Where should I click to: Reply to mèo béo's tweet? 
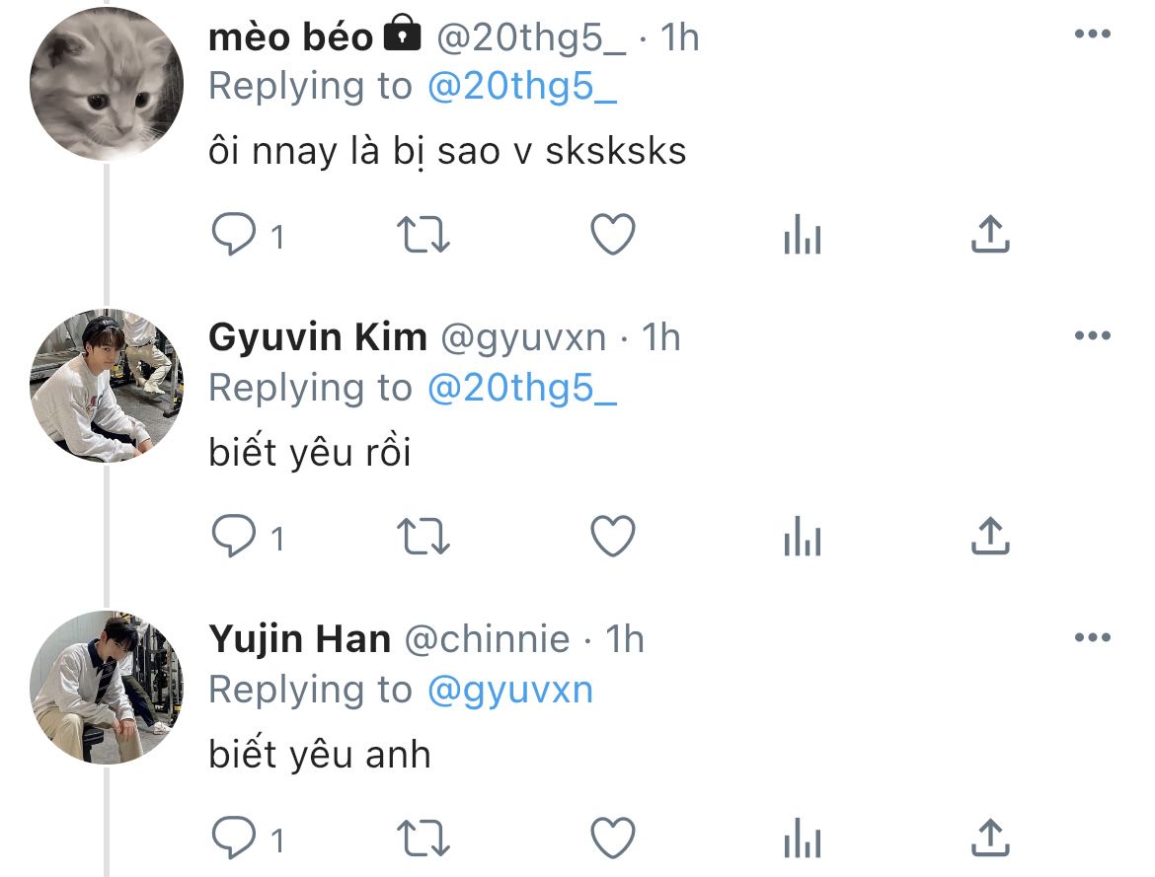[x=234, y=236]
